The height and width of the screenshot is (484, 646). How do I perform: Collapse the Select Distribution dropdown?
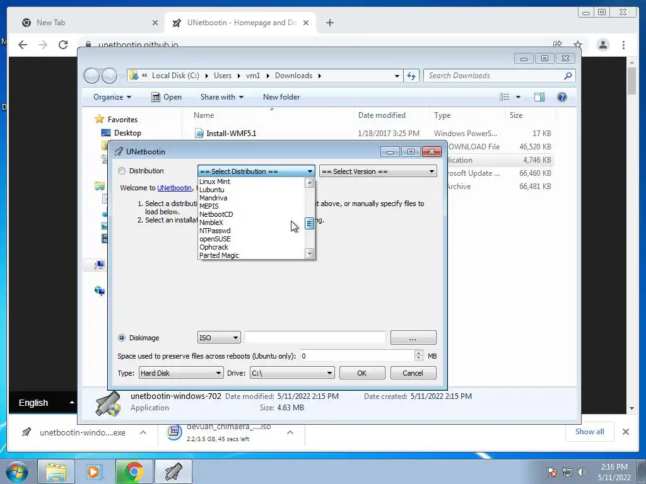pos(309,171)
